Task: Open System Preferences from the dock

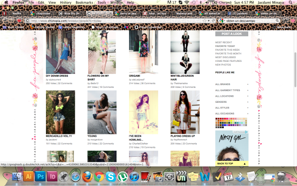Action: point(169,177)
